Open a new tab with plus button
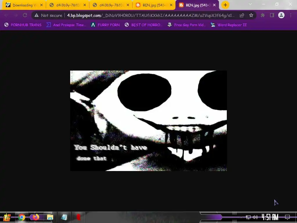The image size is (297, 223). [225, 5]
